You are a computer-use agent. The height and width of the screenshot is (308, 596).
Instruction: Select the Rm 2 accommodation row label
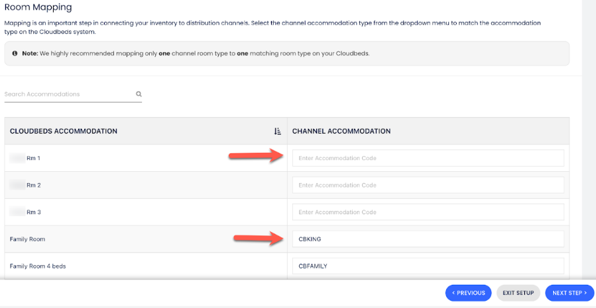(33, 186)
